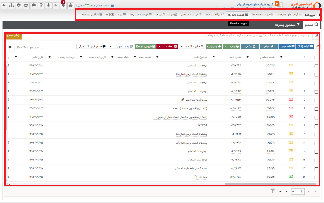
Task: Select the checkbox on the first letter row
Action: point(317,65)
